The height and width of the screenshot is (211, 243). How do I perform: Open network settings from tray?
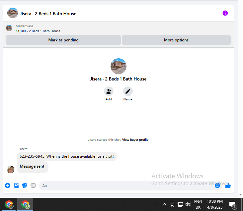tap(180, 204)
